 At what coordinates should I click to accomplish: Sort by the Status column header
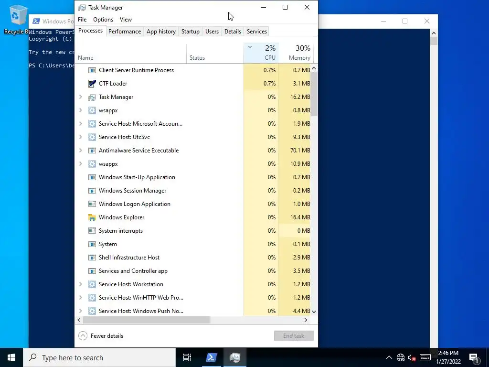(x=215, y=53)
